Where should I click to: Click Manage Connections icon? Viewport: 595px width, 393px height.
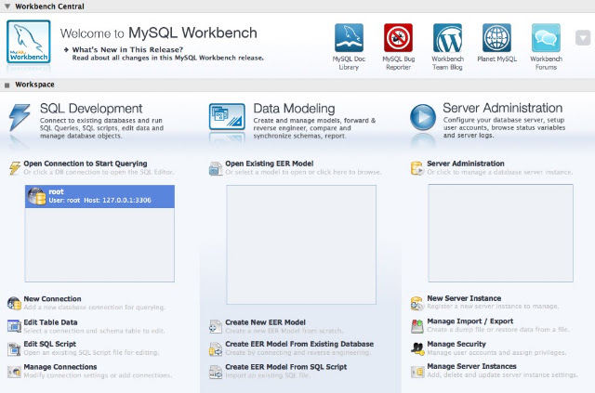[x=14, y=372]
